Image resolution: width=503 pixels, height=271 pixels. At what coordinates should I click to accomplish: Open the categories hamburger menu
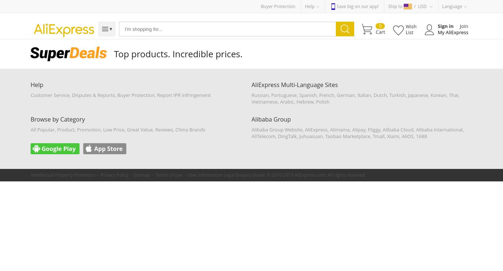pos(107,29)
